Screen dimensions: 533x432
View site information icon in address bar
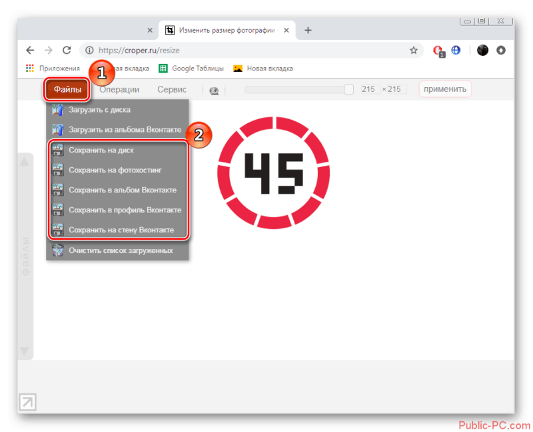(x=89, y=51)
